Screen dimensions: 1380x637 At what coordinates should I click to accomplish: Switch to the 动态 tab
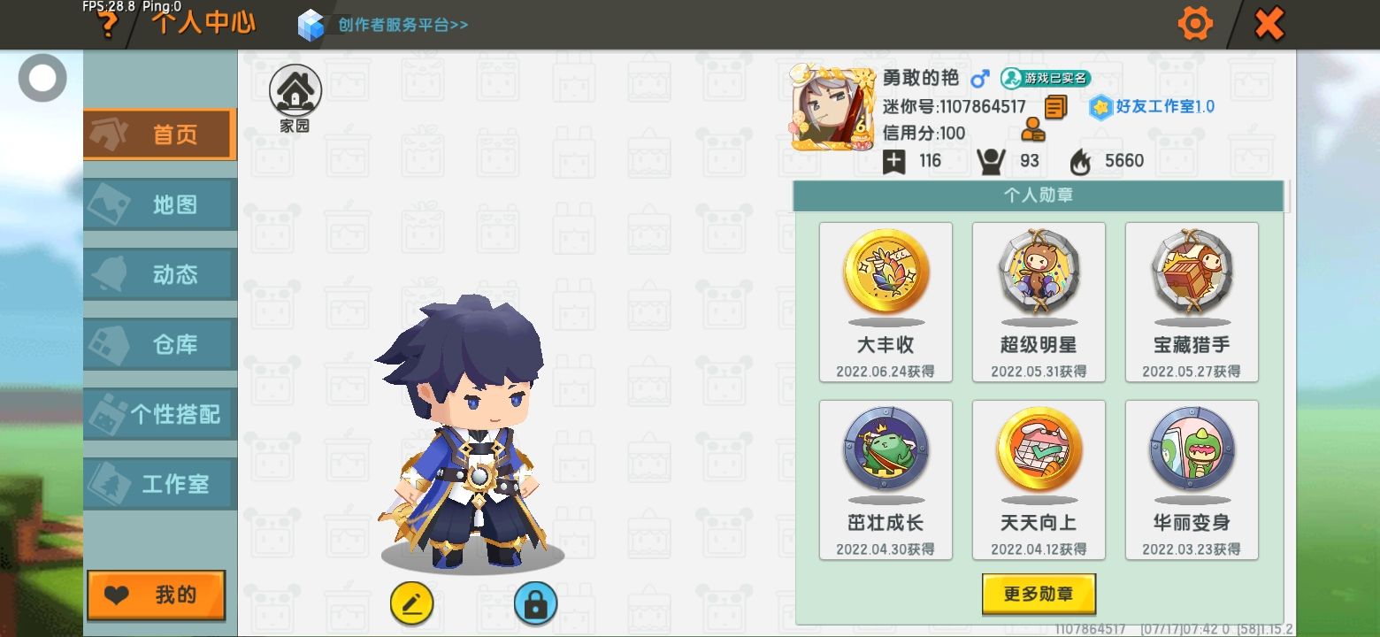click(x=160, y=274)
